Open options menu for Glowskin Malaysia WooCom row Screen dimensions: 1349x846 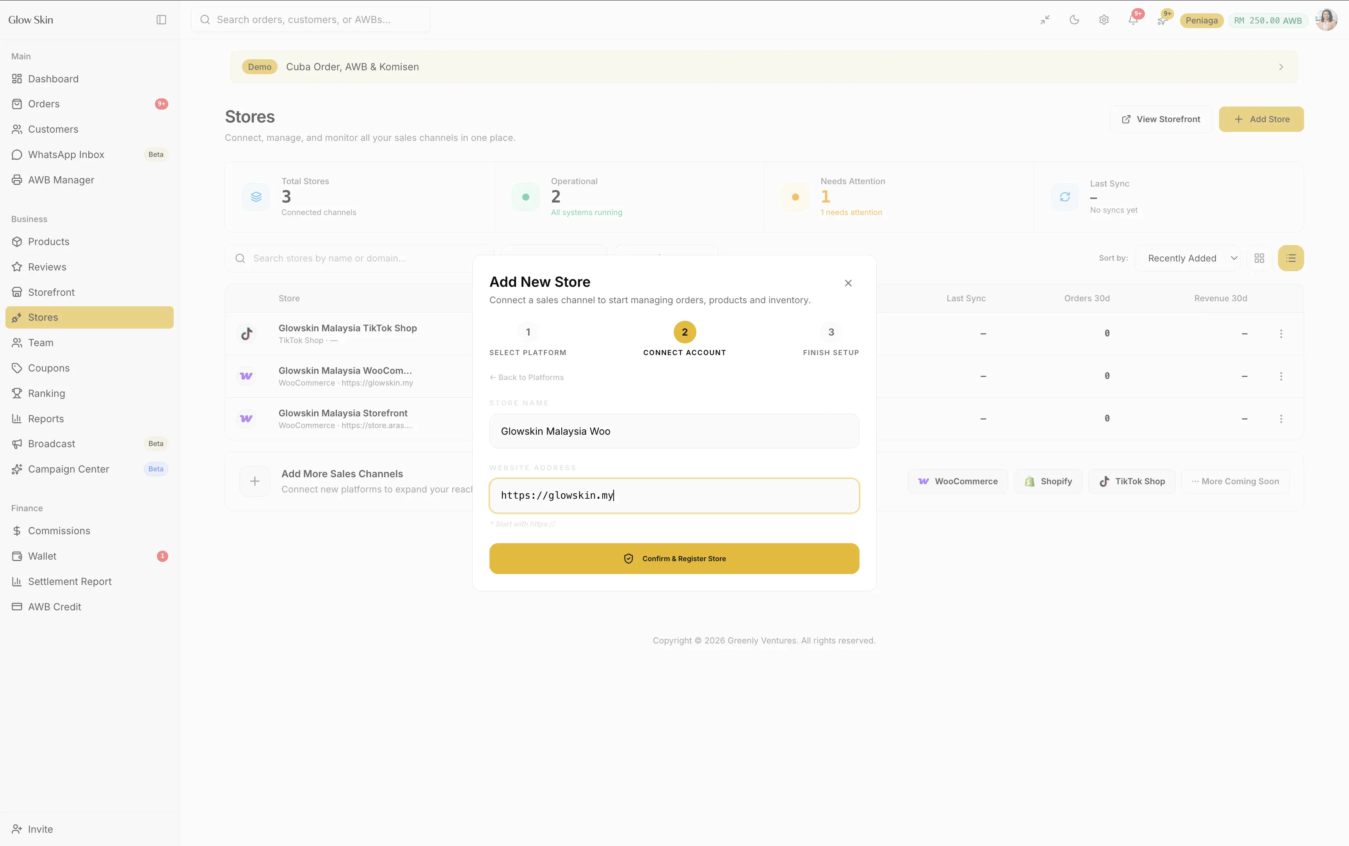click(1281, 376)
